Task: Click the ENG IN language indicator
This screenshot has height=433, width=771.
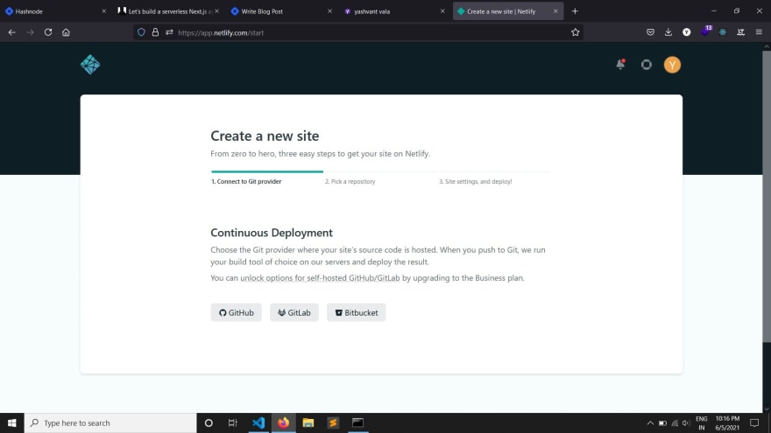Action: (702, 423)
